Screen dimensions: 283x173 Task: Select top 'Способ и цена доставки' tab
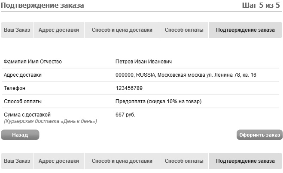(122, 30)
